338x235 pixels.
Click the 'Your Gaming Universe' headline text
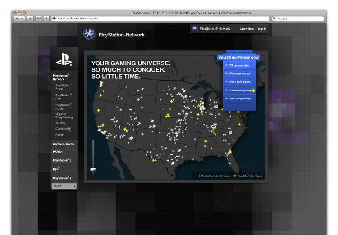click(131, 70)
